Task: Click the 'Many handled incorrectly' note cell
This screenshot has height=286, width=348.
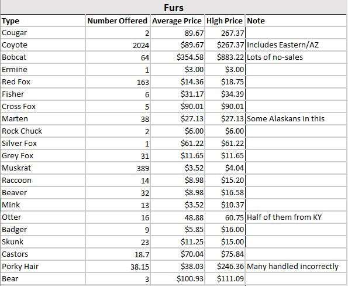Action: coord(296,267)
